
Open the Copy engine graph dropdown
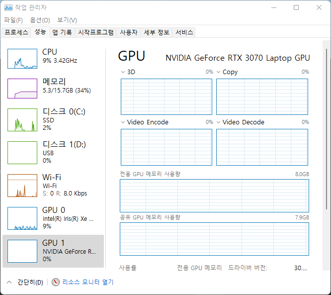219,72
